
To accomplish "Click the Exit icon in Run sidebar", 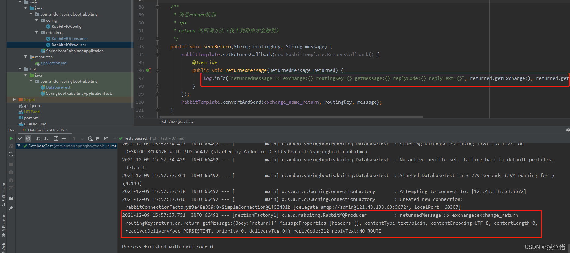I will [11, 188].
